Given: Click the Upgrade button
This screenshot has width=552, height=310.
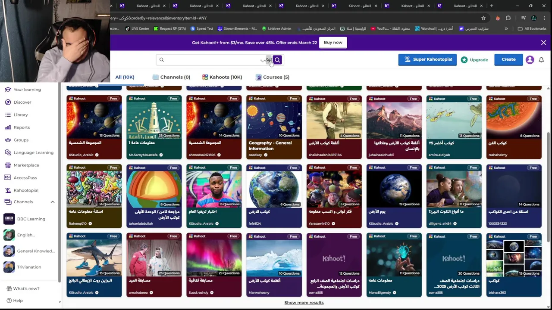Looking at the screenshot, I should (474, 60).
